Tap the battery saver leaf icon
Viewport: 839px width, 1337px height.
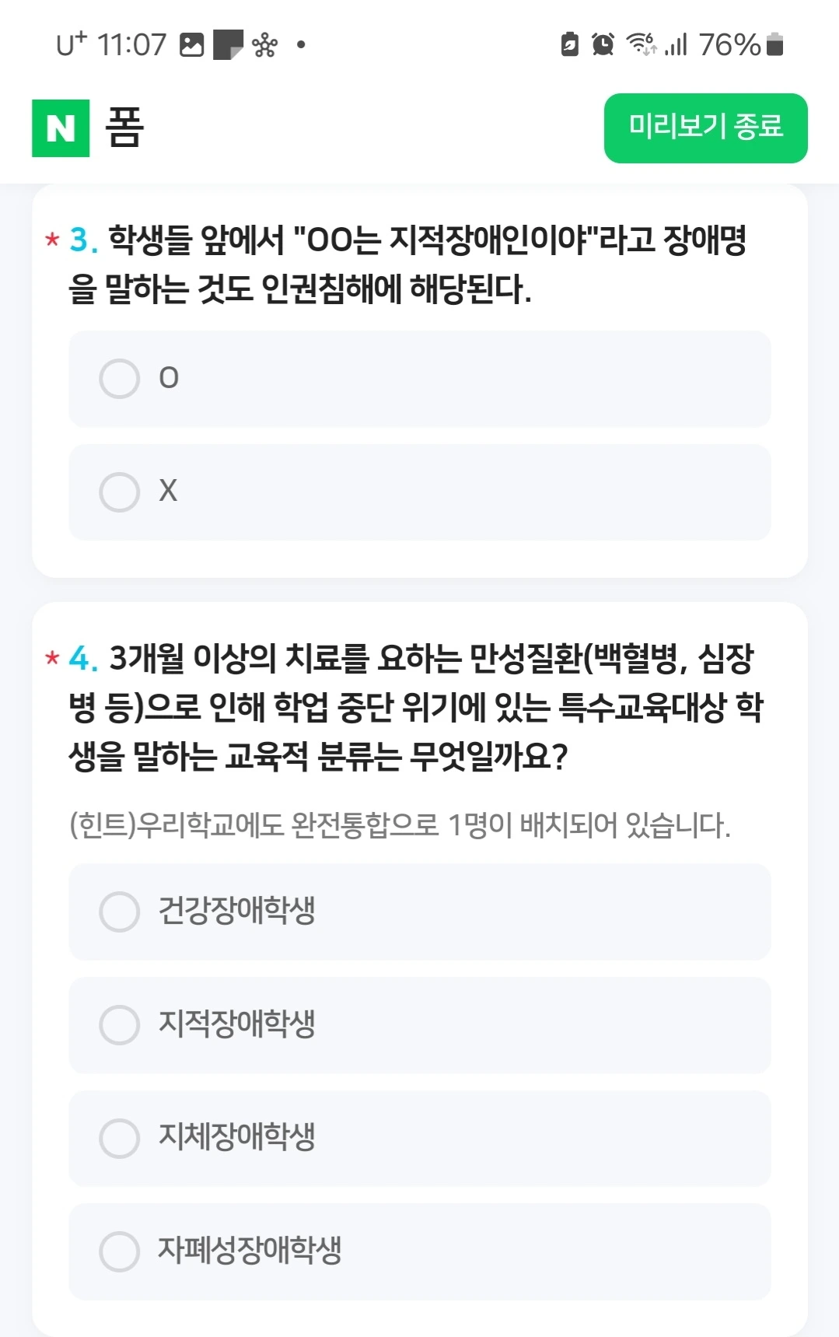[x=569, y=44]
